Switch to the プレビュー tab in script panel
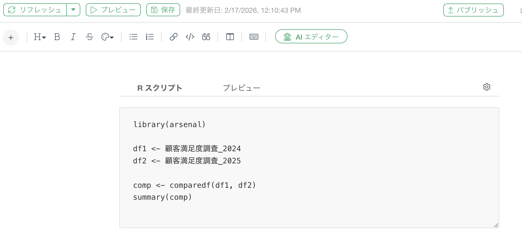This screenshot has height=239, width=522. coord(241,88)
